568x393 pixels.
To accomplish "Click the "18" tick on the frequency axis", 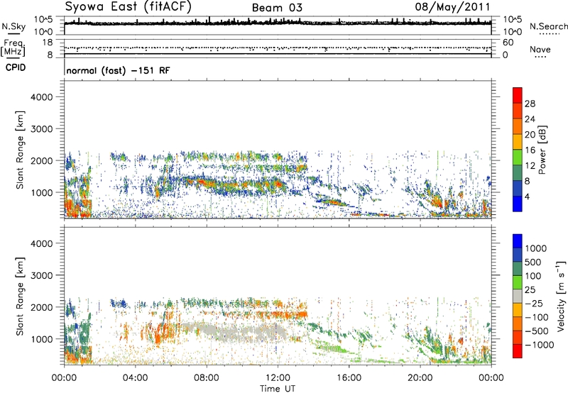I will pos(48,43).
